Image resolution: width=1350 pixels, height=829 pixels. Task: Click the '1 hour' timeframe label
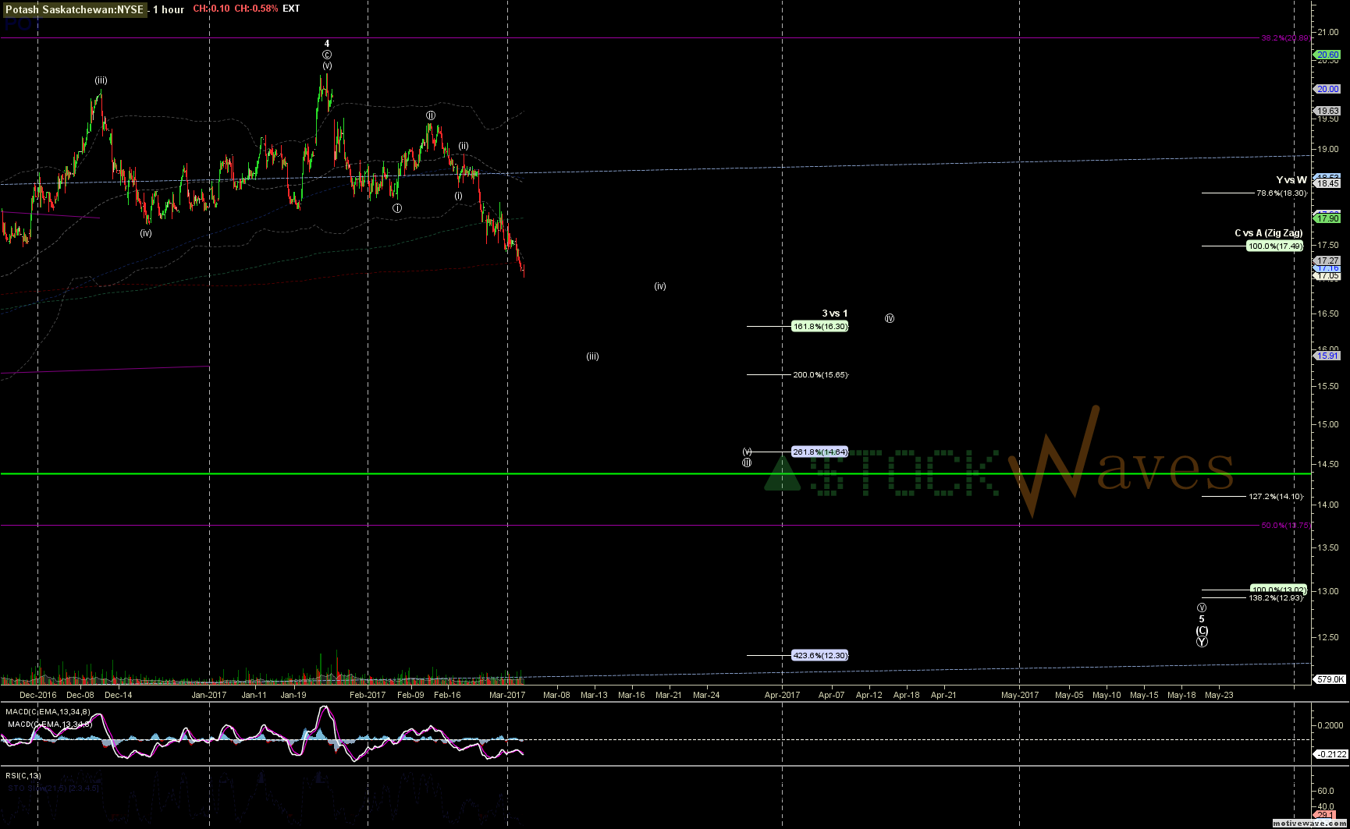pyautogui.click(x=169, y=9)
